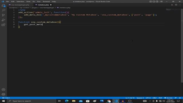Open the Run menu
The width and height of the screenshot is (183, 103).
(x=39, y=1)
